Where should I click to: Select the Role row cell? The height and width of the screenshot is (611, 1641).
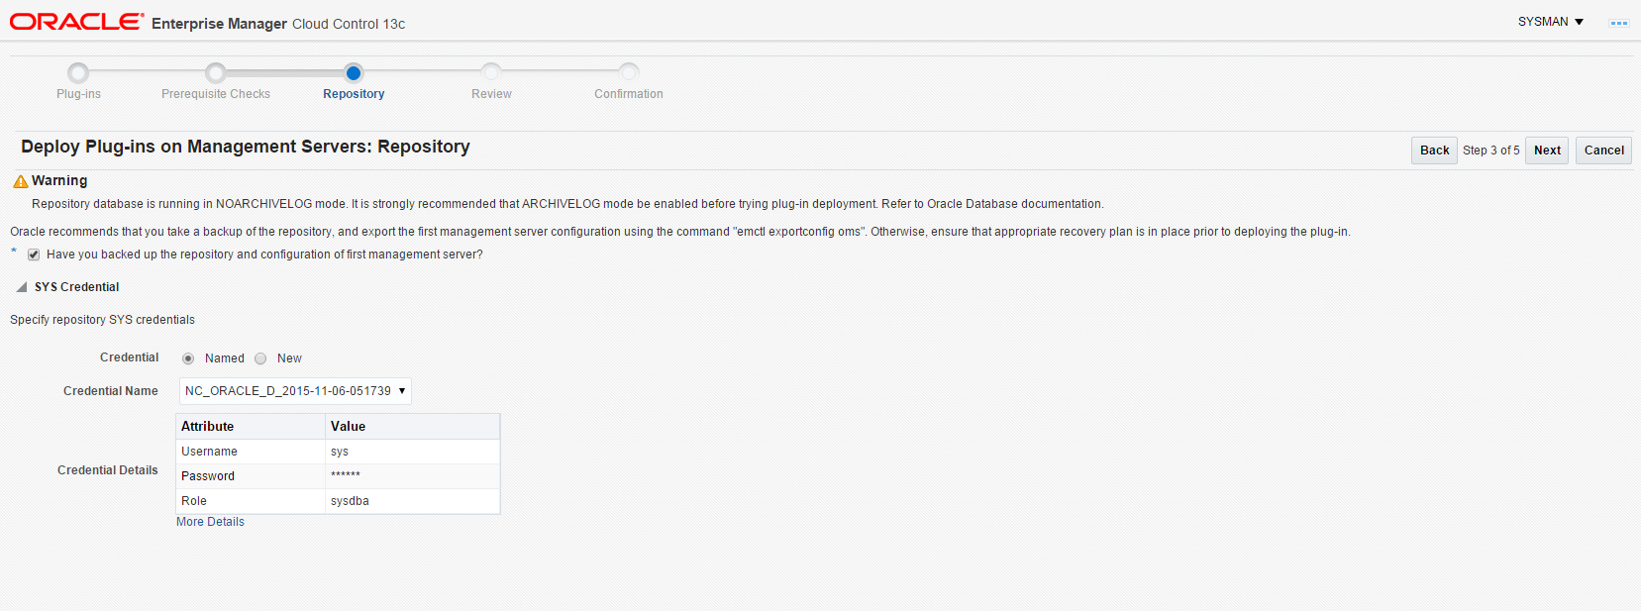[x=251, y=501]
